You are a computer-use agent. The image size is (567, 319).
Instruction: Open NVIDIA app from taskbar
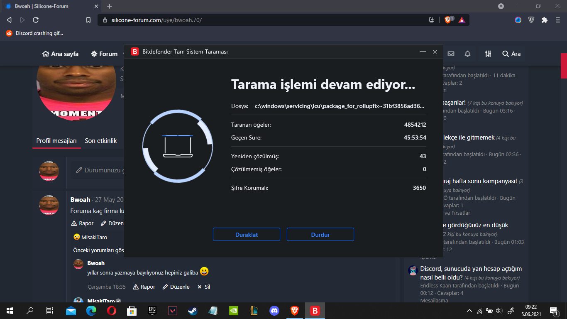233,310
